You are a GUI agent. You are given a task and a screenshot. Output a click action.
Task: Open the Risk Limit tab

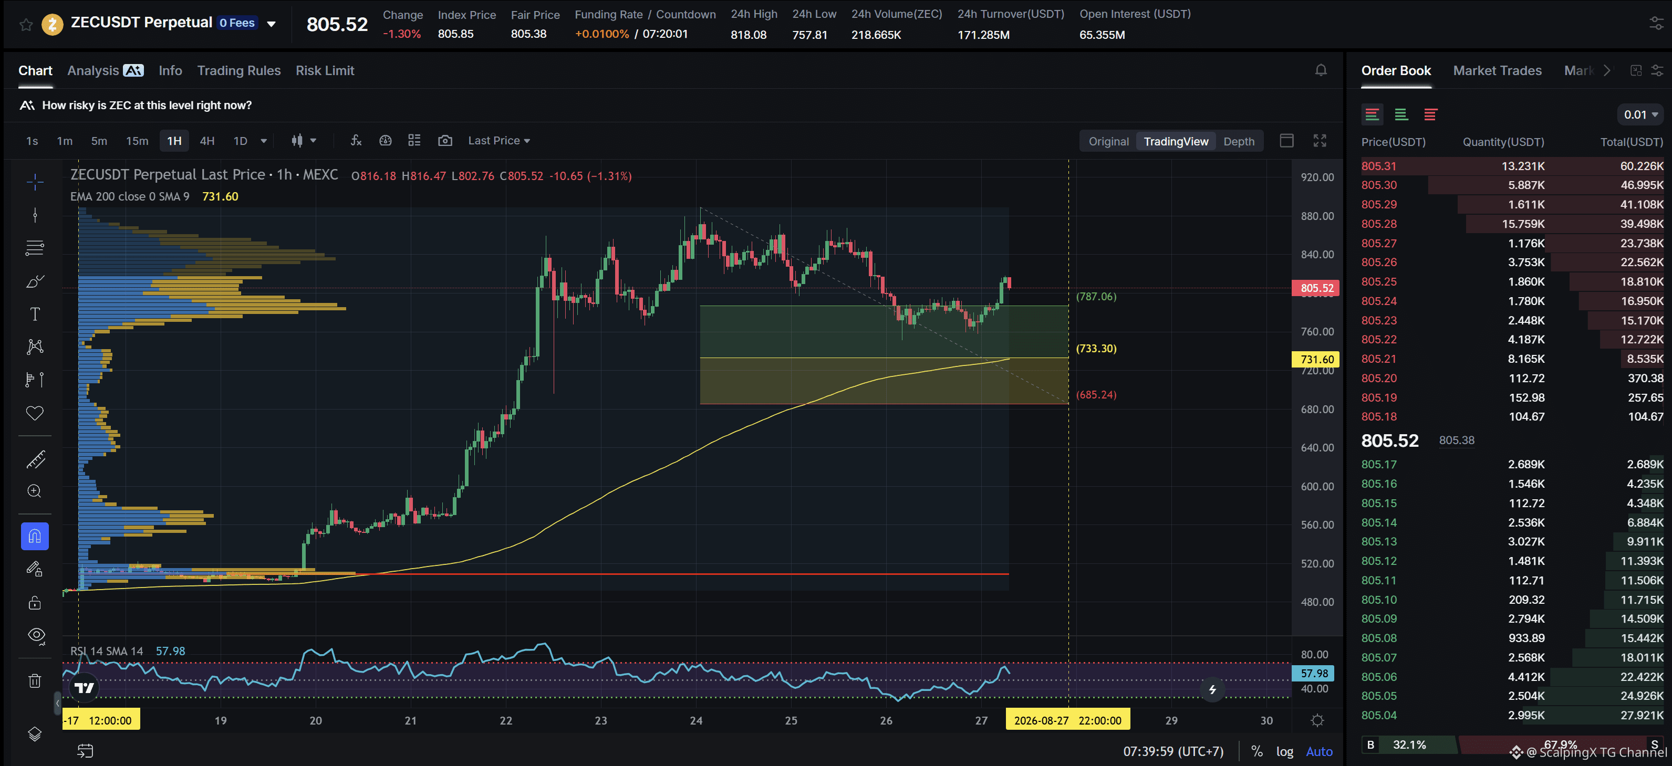click(325, 70)
